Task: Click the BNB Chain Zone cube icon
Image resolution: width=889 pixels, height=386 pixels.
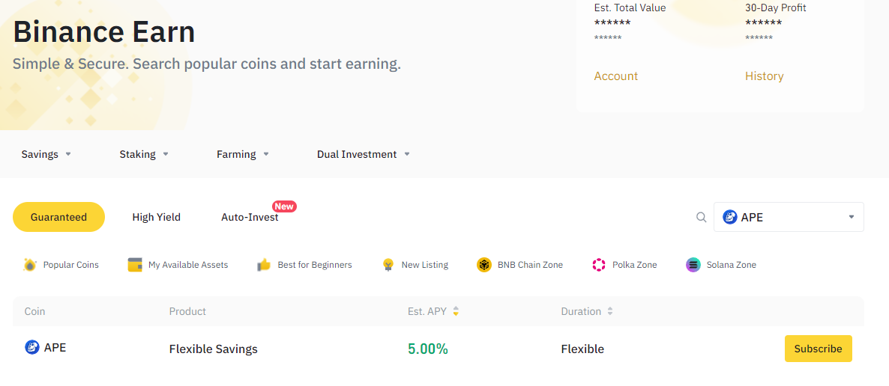Action: click(x=483, y=264)
